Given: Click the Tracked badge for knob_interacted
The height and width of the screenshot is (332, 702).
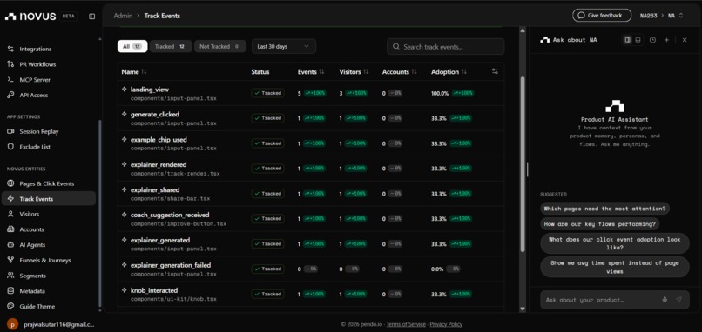Looking at the screenshot, I should click(267, 294).
